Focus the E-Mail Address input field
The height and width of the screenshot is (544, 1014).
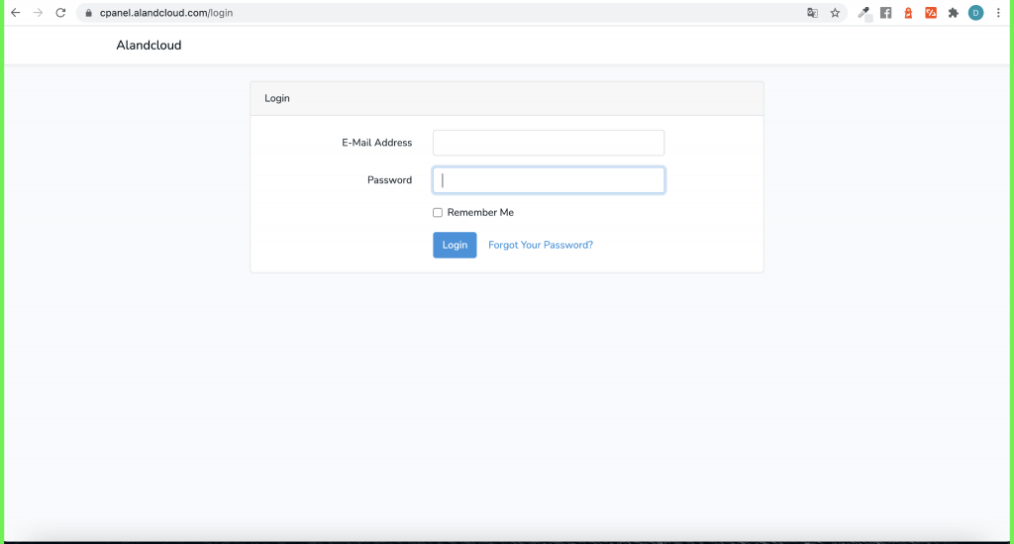pyautogui.click(x=549, y=143)
